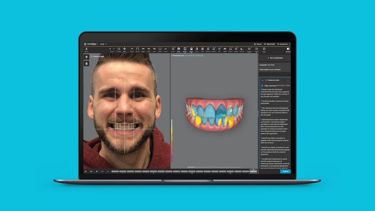Screen dimensions: 375x211
Task: Show the Roots view
Action: coord(173,49)
